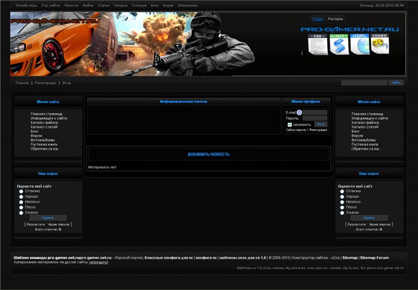Click the 'Найти' search button
The height and width of the screenshot is (290, 418).
pyautogui.click(x=396, y=83)
